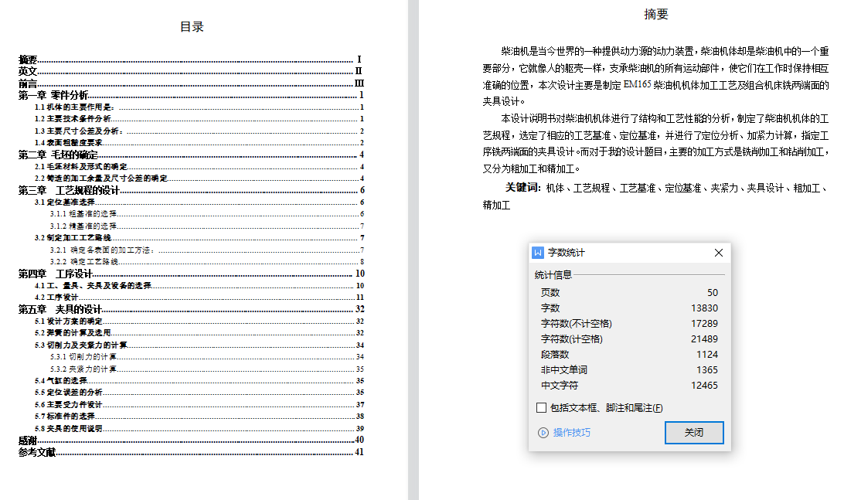Click the WPS icon in 字数统计 title bar
Screen dimensions: 844x500
pyautogui.click(x=539, y=253)
